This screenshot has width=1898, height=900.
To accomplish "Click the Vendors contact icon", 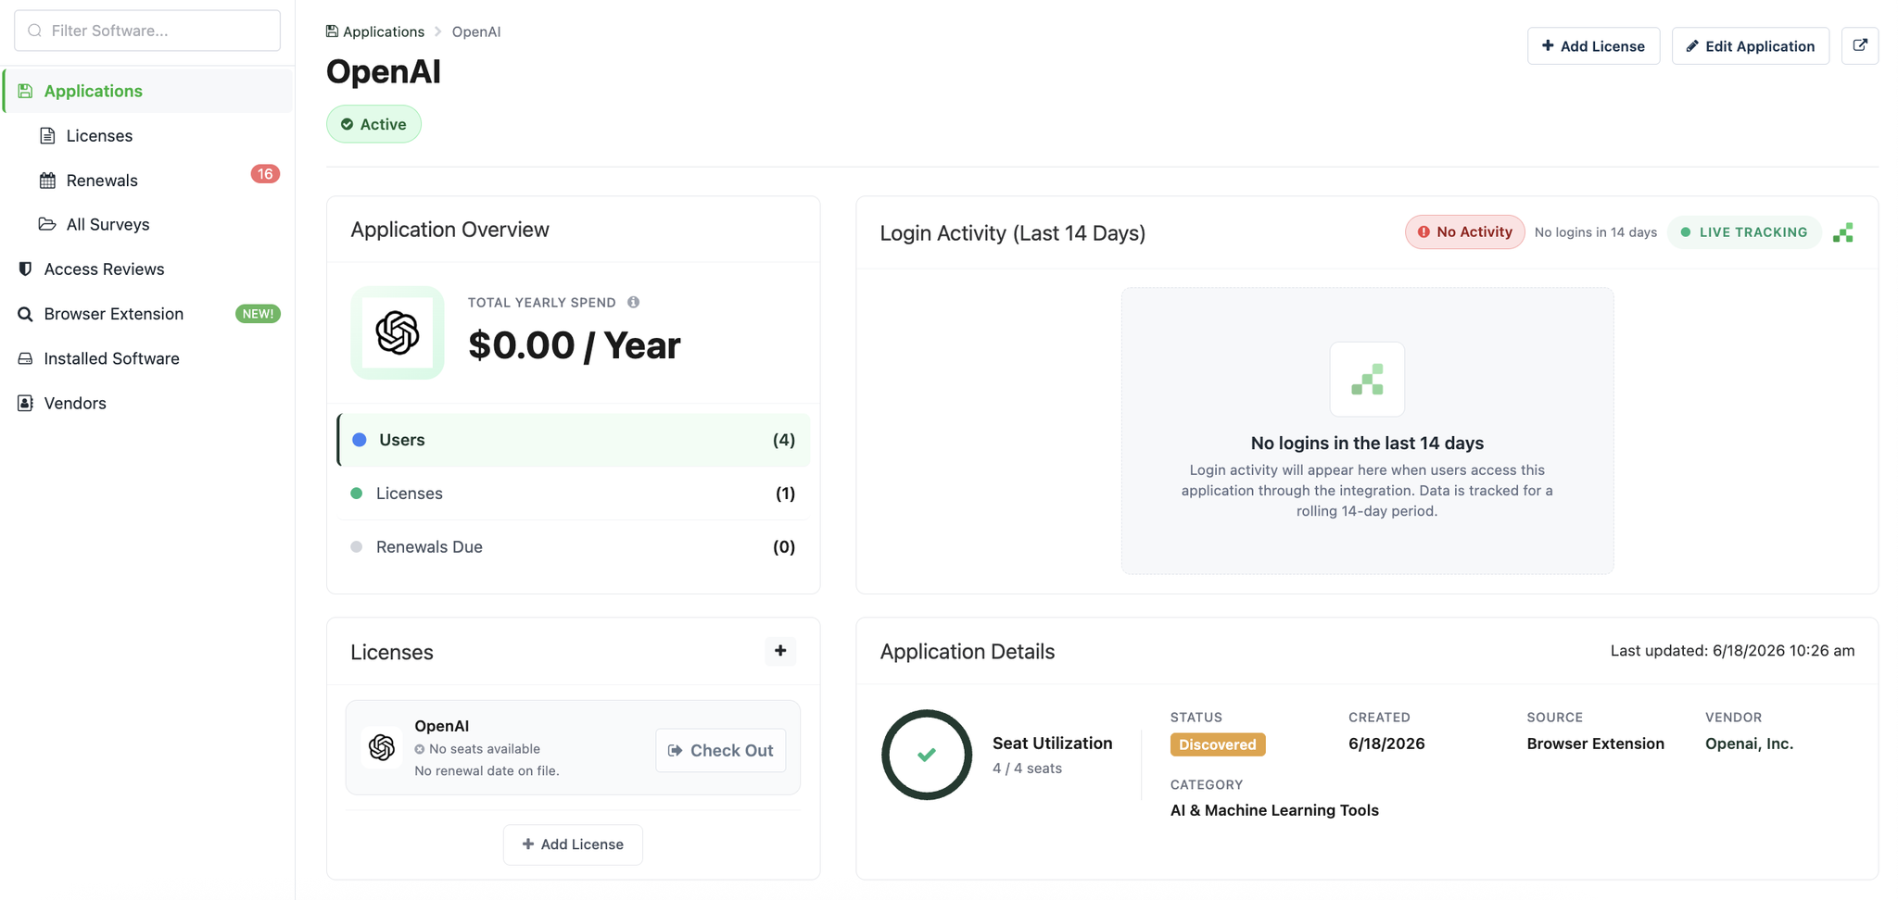I will point(25,403).
